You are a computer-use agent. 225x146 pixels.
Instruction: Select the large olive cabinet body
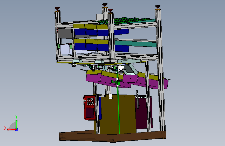coord(118,115)
